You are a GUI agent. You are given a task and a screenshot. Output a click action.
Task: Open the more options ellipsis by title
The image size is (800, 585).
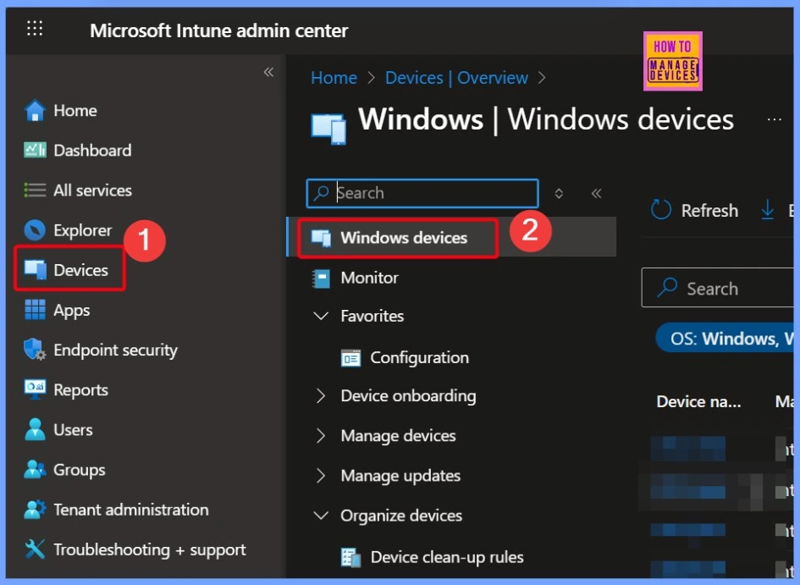coord(774,120)
